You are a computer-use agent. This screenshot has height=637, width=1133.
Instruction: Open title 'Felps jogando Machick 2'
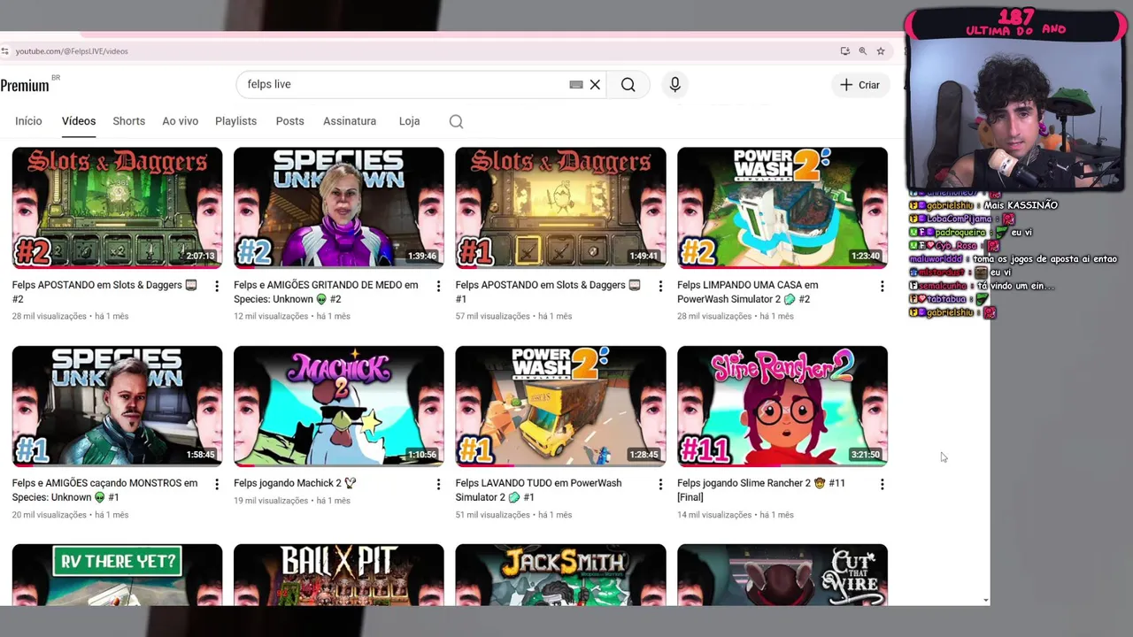point(295,483)
